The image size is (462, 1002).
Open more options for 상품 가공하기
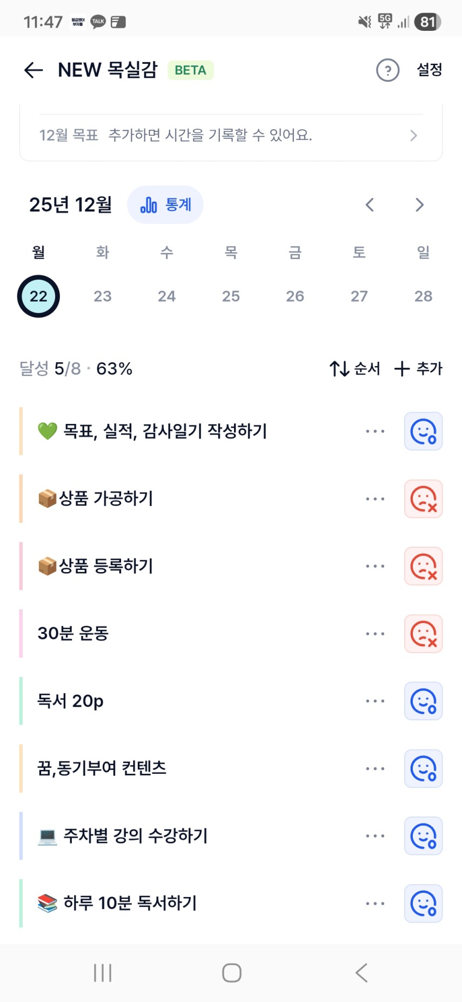375,499
